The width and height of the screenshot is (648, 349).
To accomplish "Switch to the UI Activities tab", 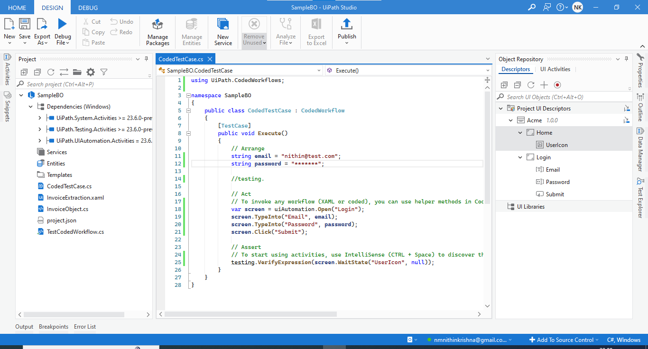I will tap(555, 69).
